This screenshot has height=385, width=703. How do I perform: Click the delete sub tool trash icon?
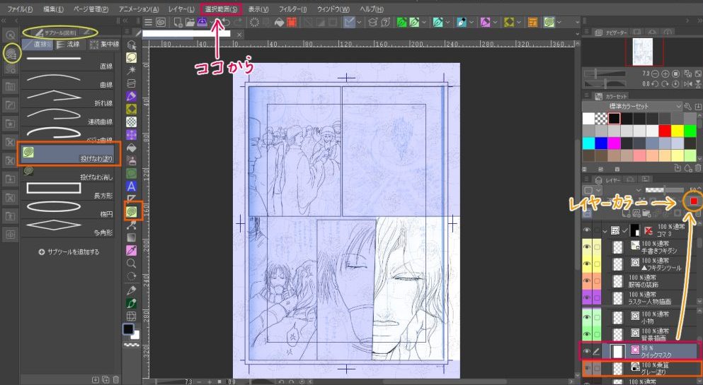(116, 379)
